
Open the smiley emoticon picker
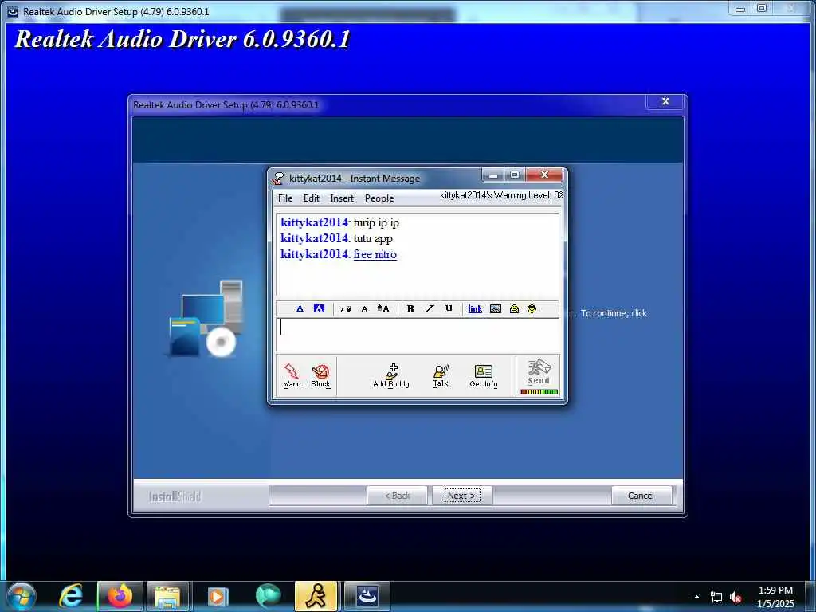click(532, 308)
